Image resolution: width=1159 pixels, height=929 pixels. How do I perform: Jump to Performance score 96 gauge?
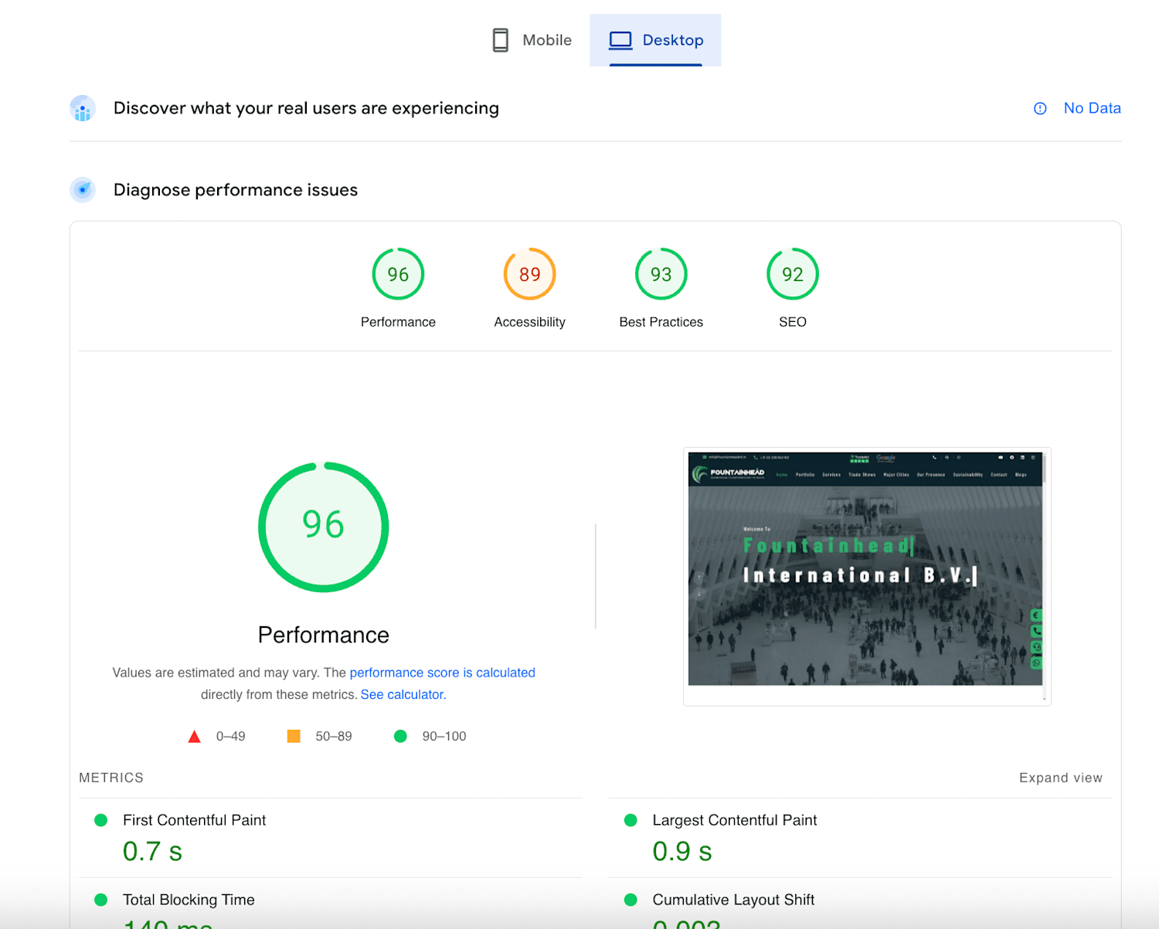(398, 274)
